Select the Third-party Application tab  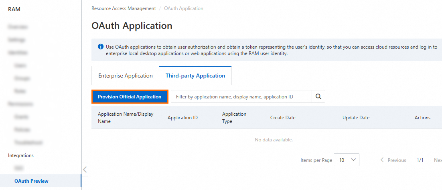(x=195, y=76)
